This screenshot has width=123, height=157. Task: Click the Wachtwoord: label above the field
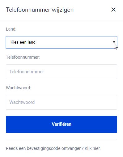click(x=19, y=88)
